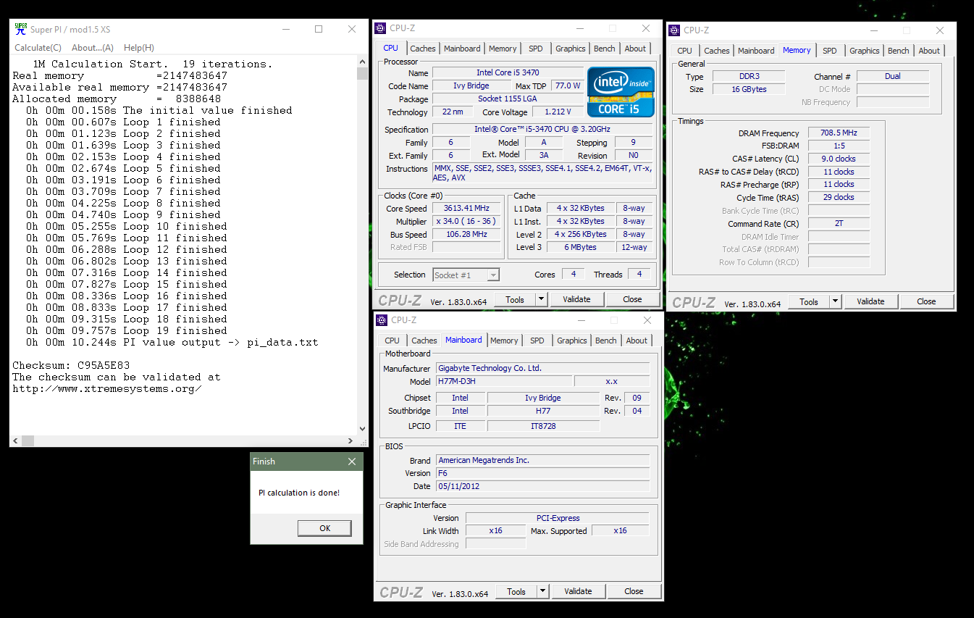
Task: Click the Core Speed value 3613.41 MHz
Action: point(466,209)
